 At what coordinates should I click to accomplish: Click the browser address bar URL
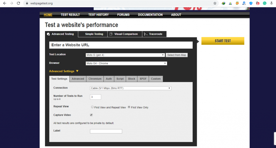(42, 3)
